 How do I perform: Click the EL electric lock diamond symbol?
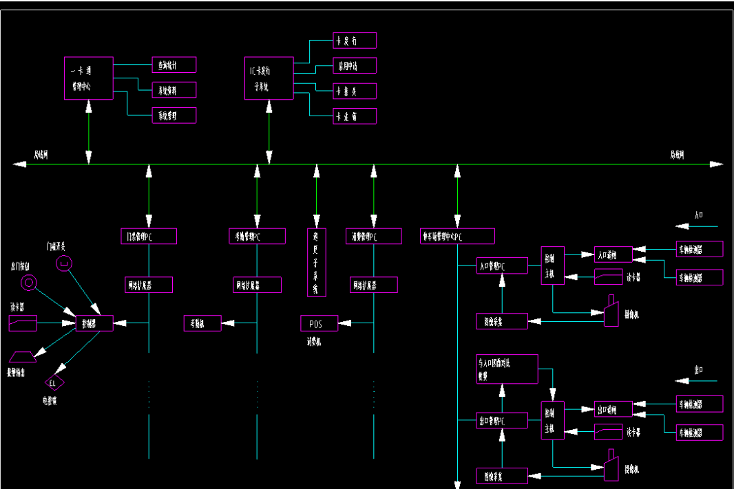(54, 382)
